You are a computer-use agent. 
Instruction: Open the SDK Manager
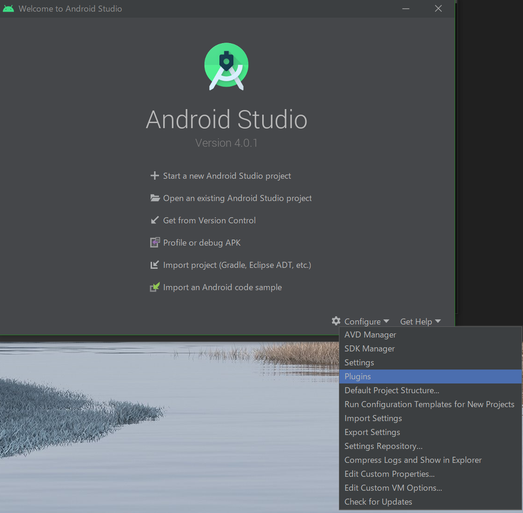click(369, 348)
